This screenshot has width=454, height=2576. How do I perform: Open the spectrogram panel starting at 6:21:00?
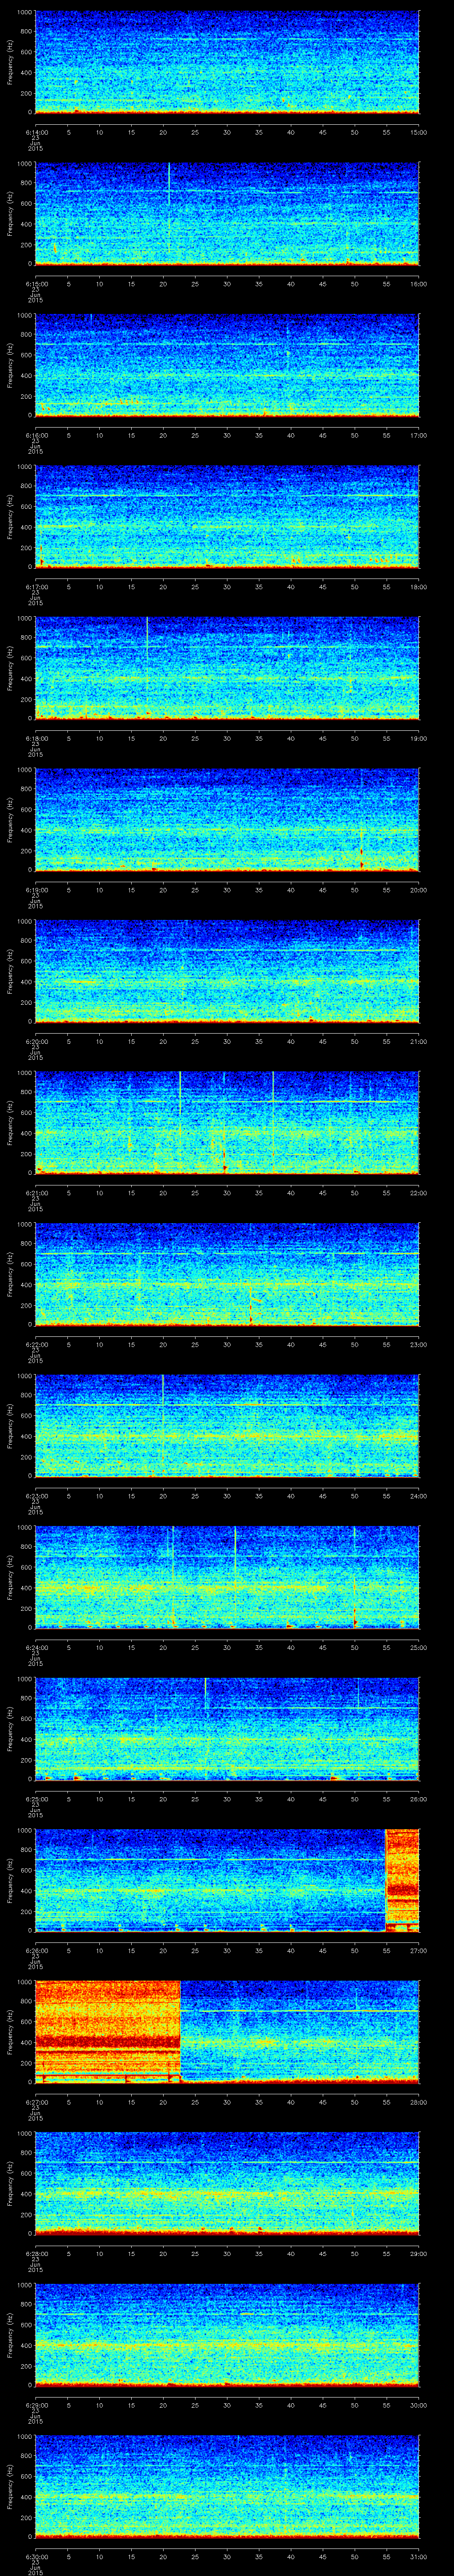227,1123
